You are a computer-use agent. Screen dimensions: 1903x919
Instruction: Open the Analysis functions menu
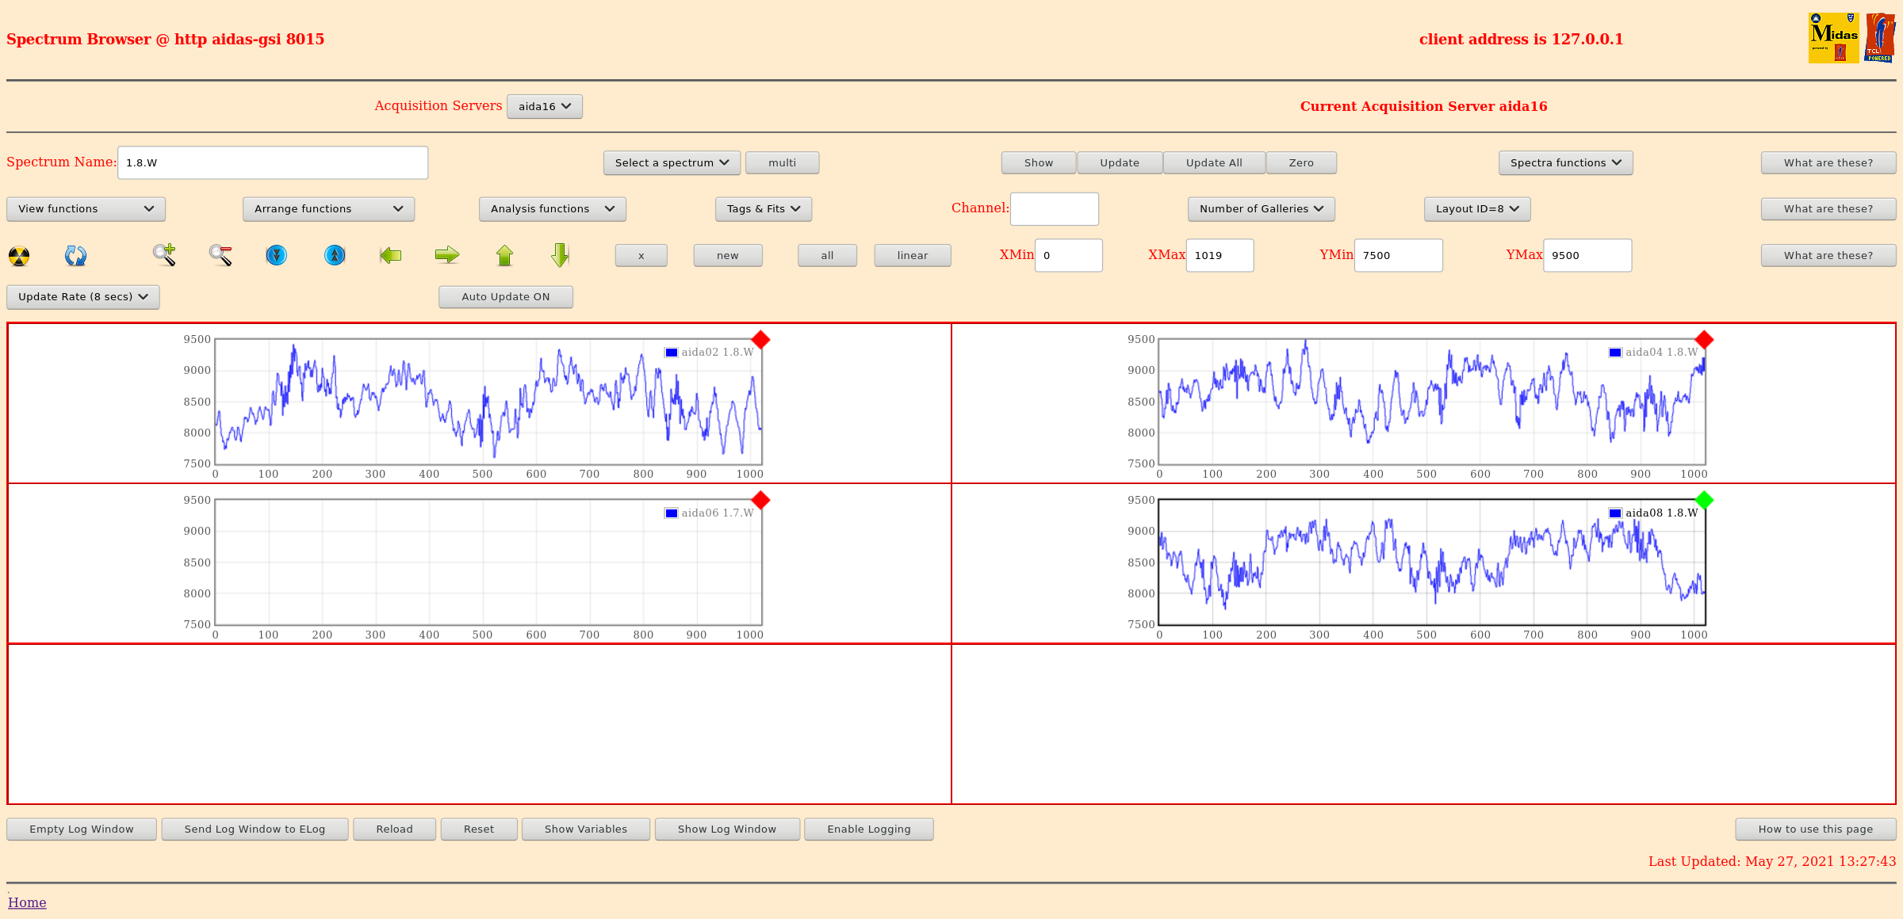click(552, 209)
